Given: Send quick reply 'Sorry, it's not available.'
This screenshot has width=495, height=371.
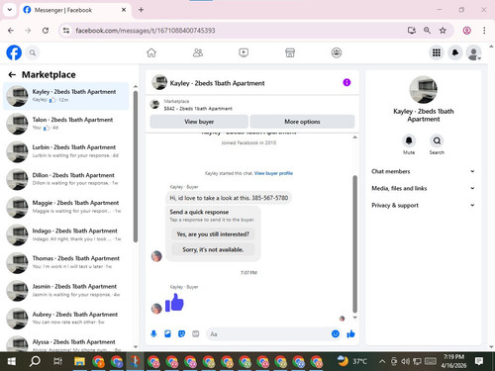Looking at the screenshot, I should click(213, 249).
